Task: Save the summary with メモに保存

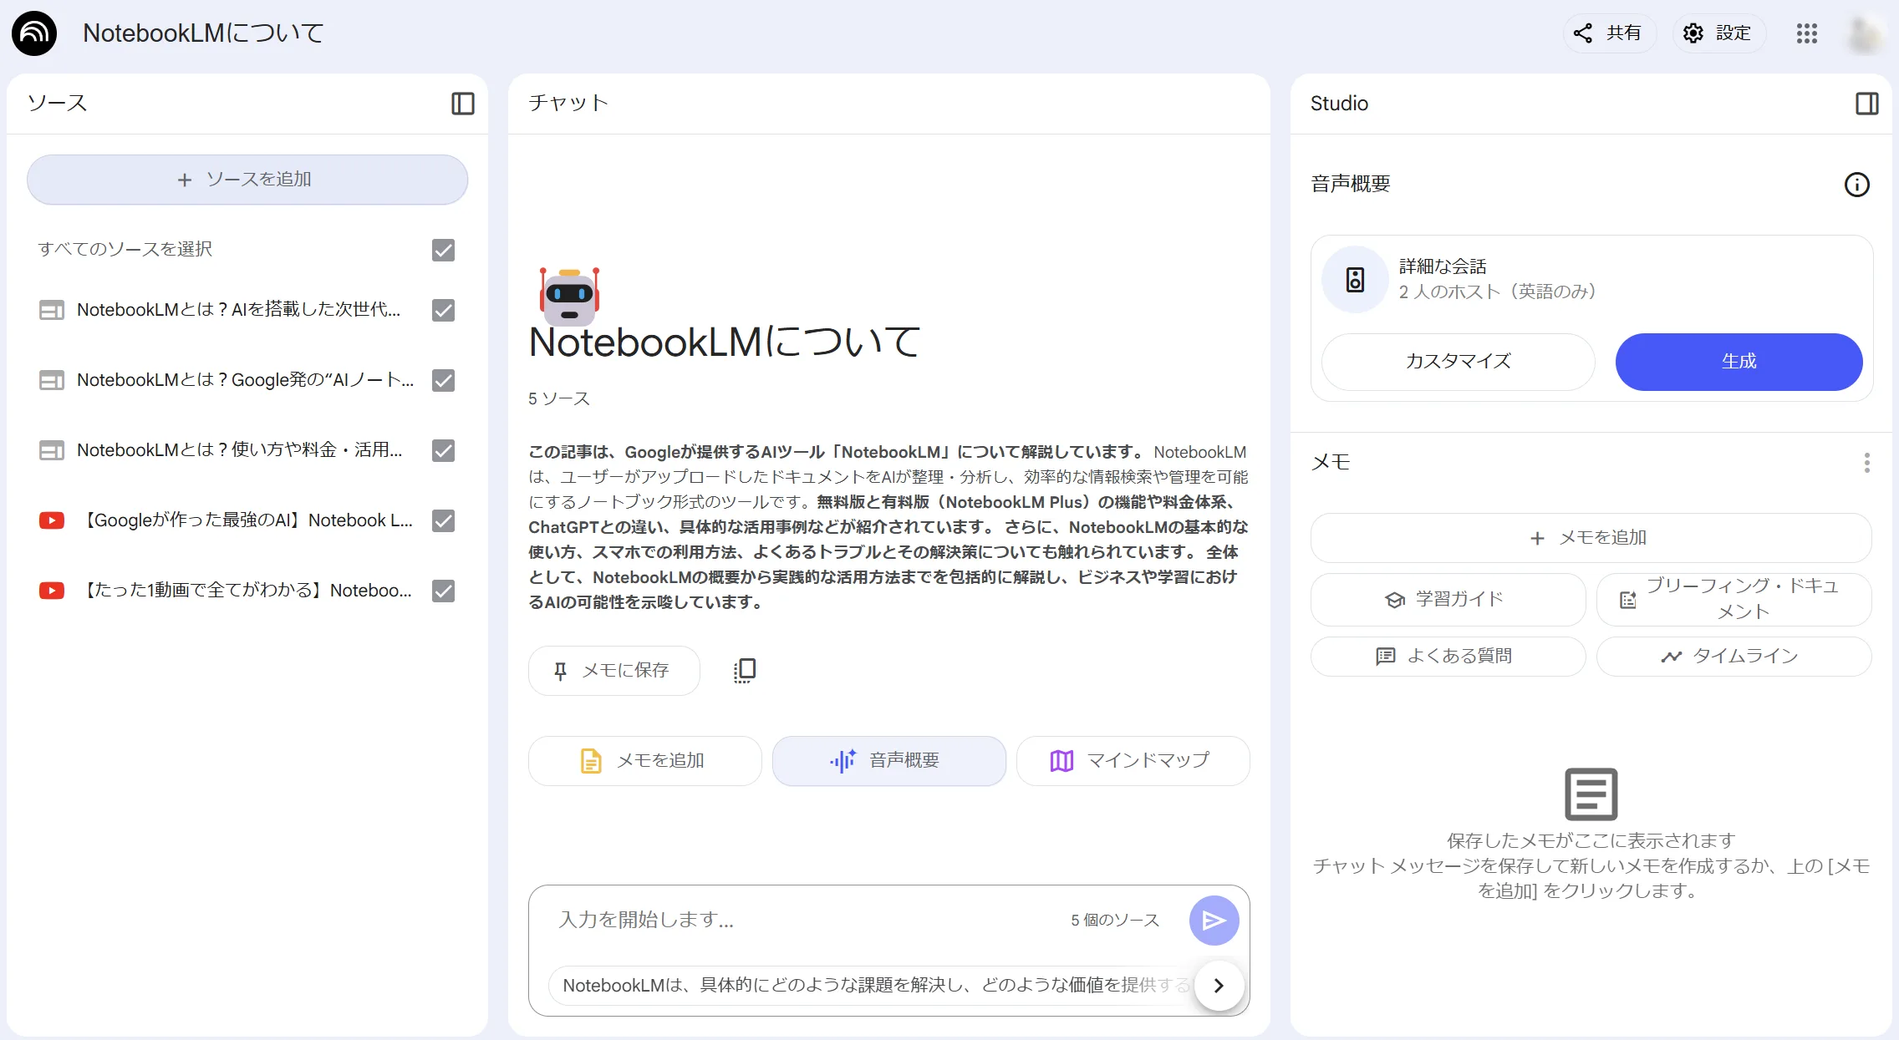Action: pos(613,671)
